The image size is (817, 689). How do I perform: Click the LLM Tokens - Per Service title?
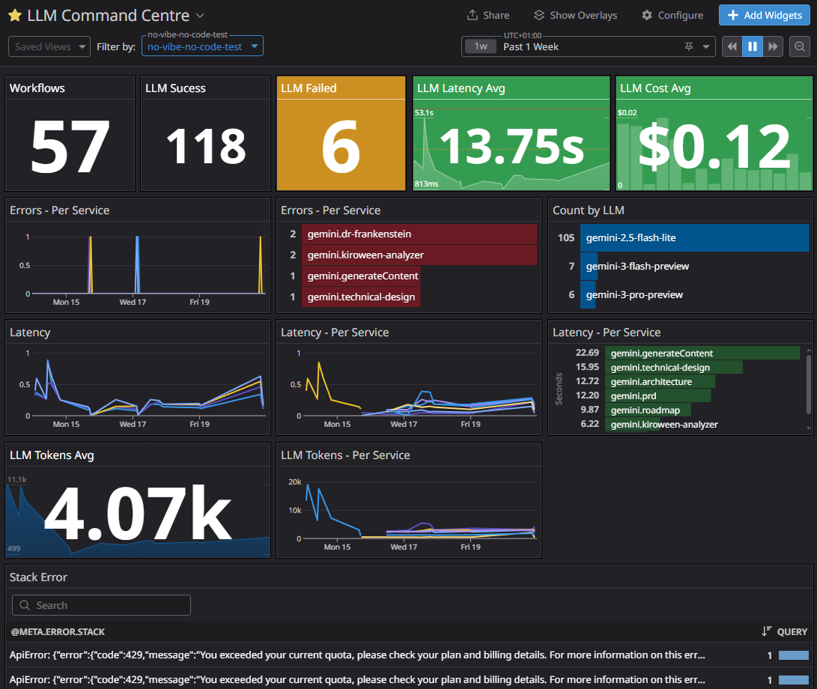tap(345, 455)
